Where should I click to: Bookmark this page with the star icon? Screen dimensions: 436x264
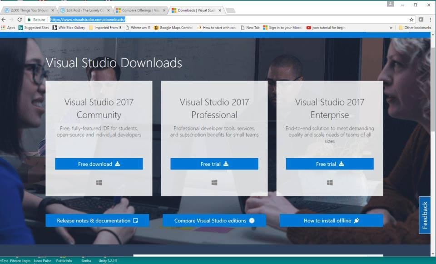coord(411,20)
